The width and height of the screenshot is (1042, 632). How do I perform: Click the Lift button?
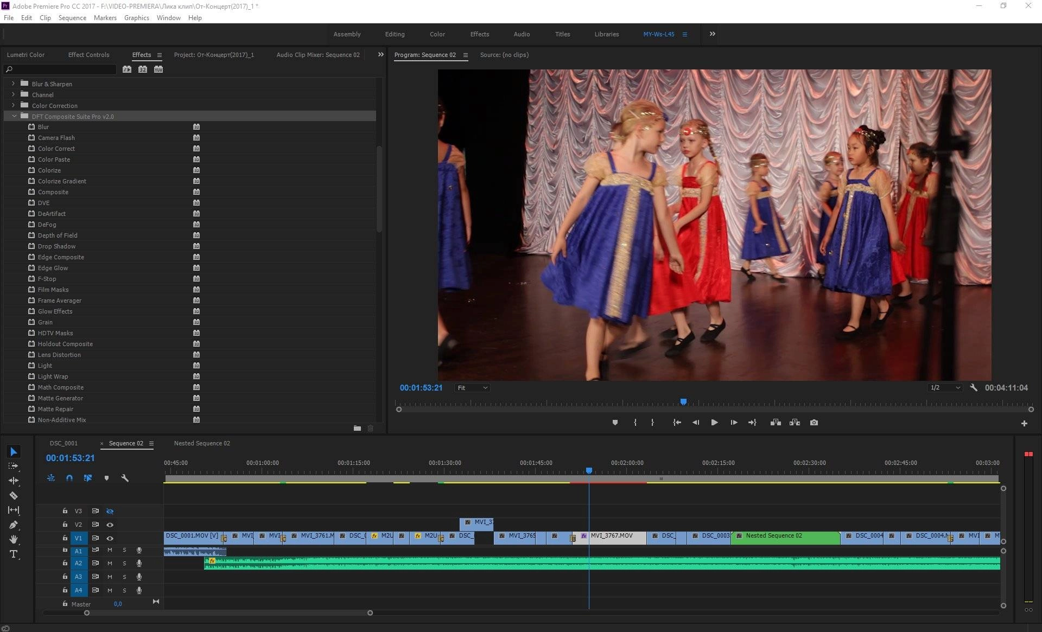click(776, 423)
